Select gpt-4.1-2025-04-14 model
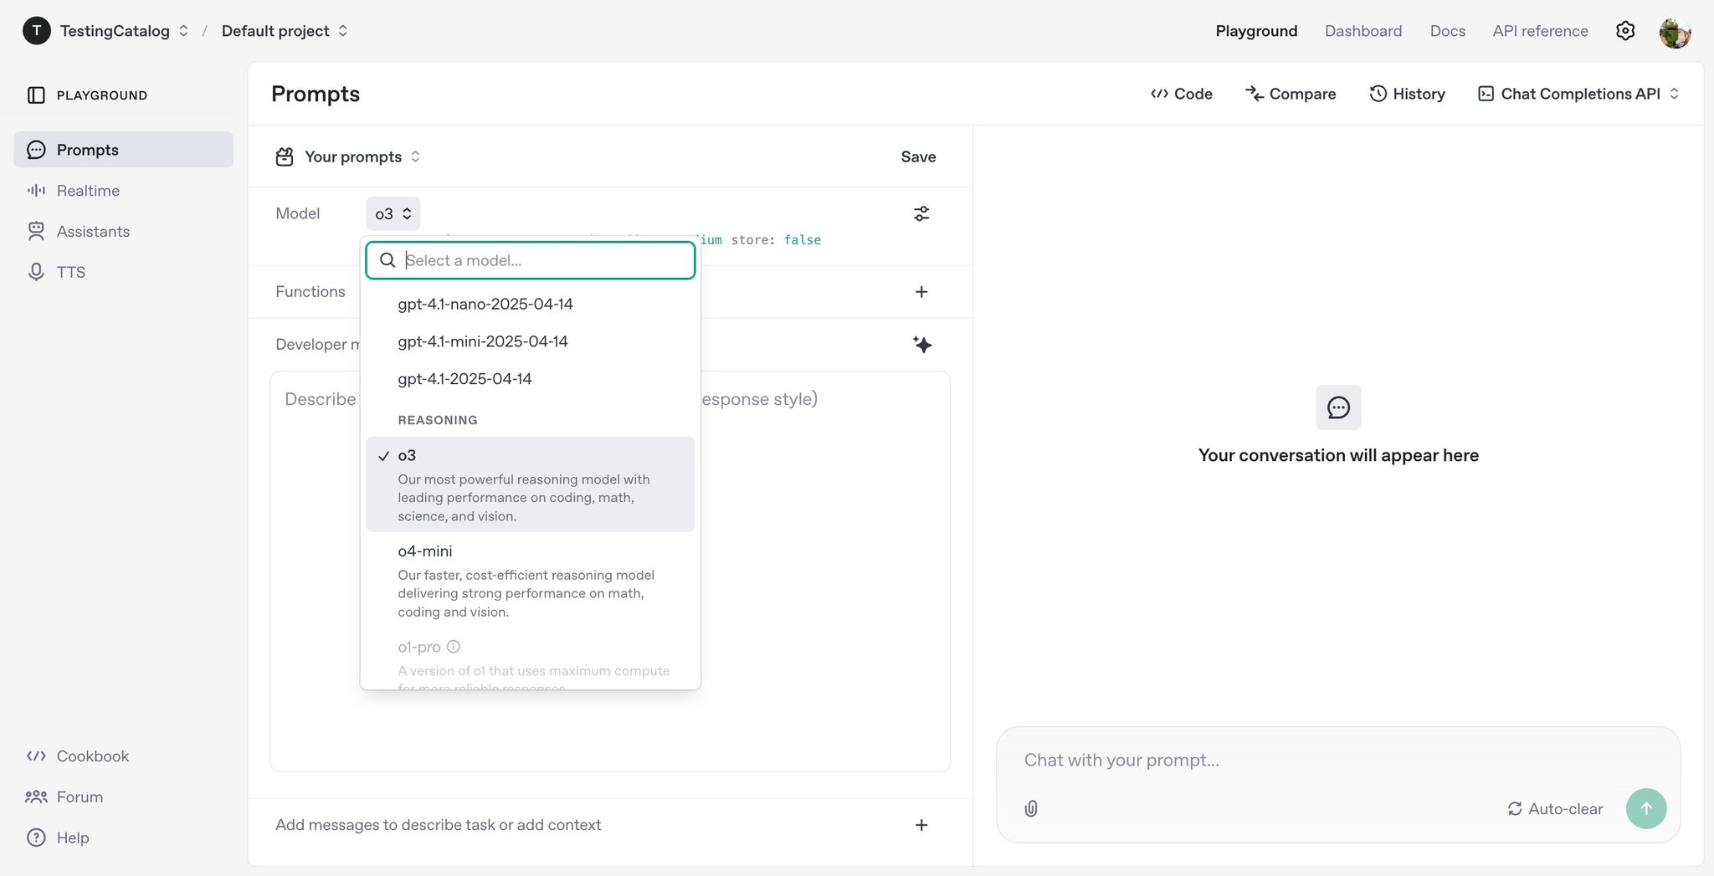 pos(531,379)
